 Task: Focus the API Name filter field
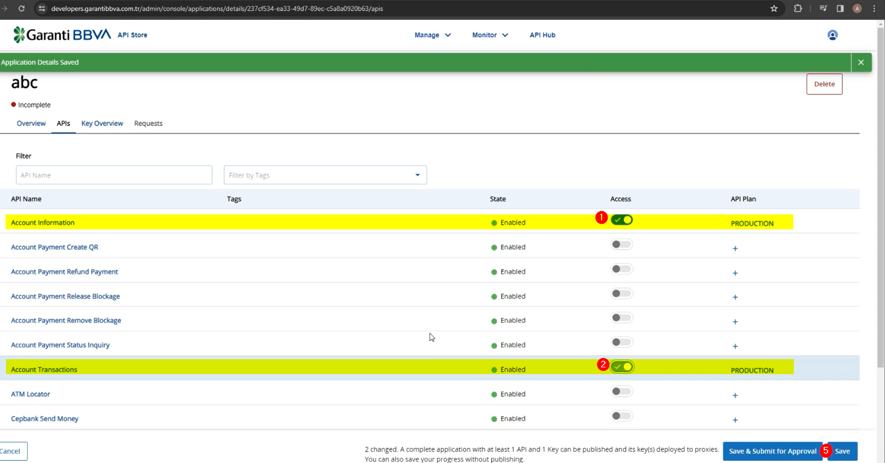coord(114,175)
